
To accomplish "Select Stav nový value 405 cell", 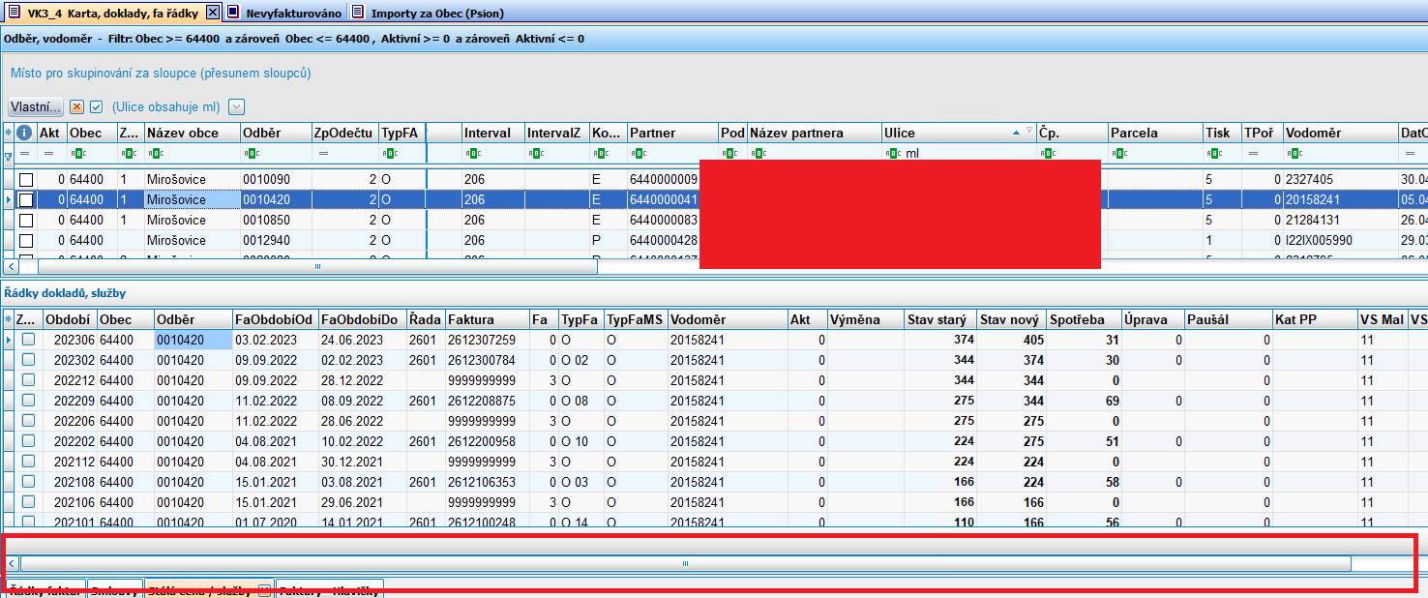I will click(1012, 340).
